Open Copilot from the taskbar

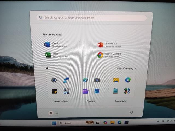click(105, 123)
